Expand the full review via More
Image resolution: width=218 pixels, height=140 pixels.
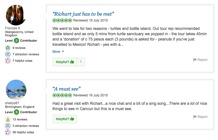point(56,52)
